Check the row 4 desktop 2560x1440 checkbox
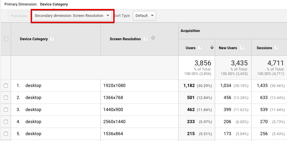The height and width of the screenshot is (141, 287). [x=6, y=122]
